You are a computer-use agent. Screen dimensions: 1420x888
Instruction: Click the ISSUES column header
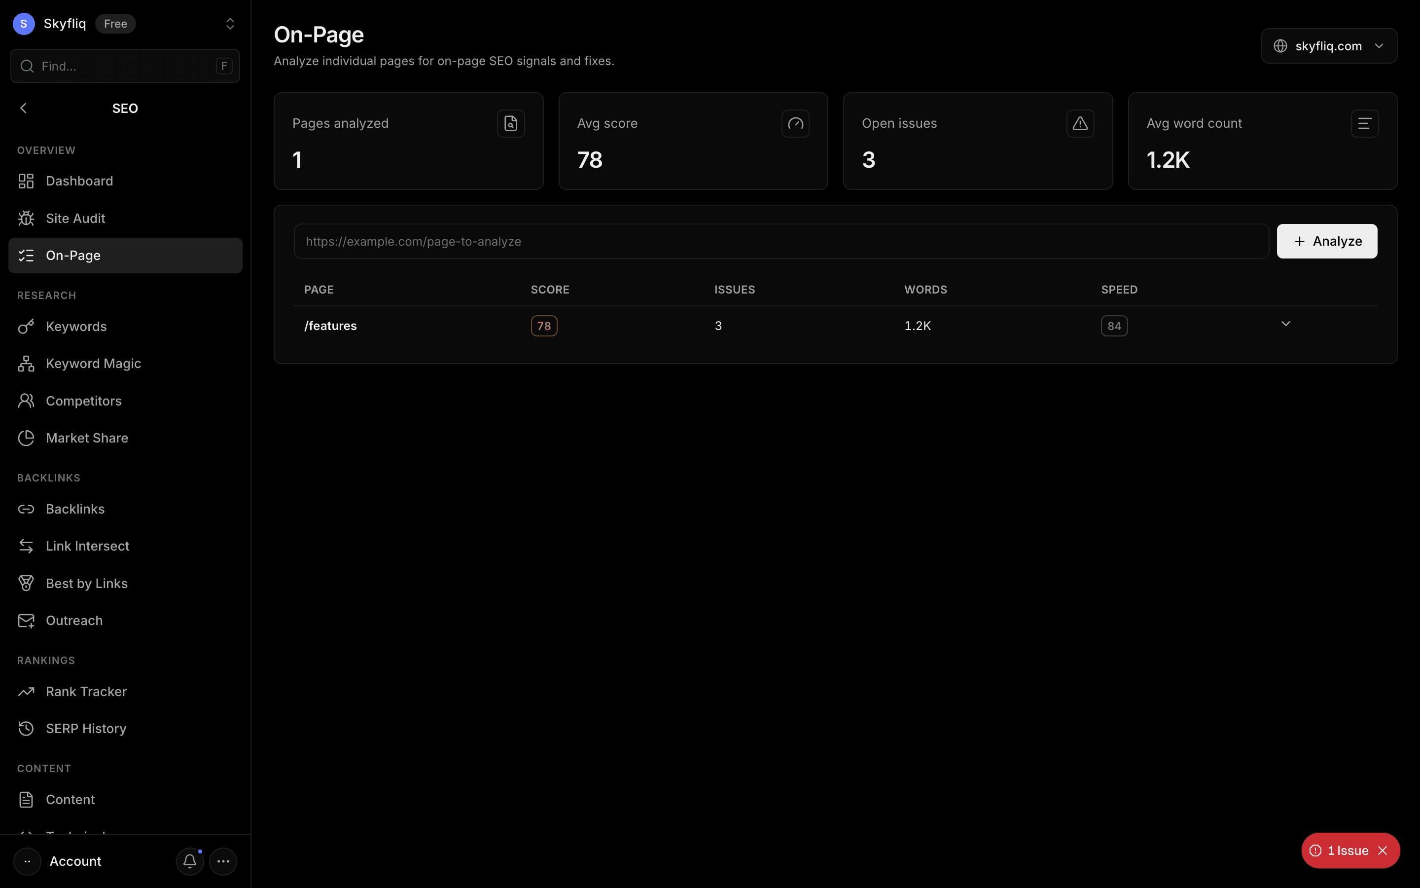(x=735, y=290)
